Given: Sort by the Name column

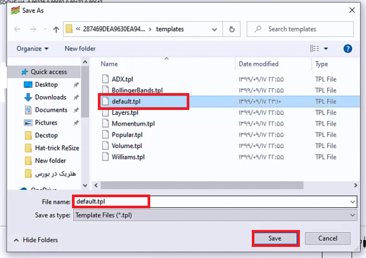Looking at the screenshot, I should click(x=109, y=64).
